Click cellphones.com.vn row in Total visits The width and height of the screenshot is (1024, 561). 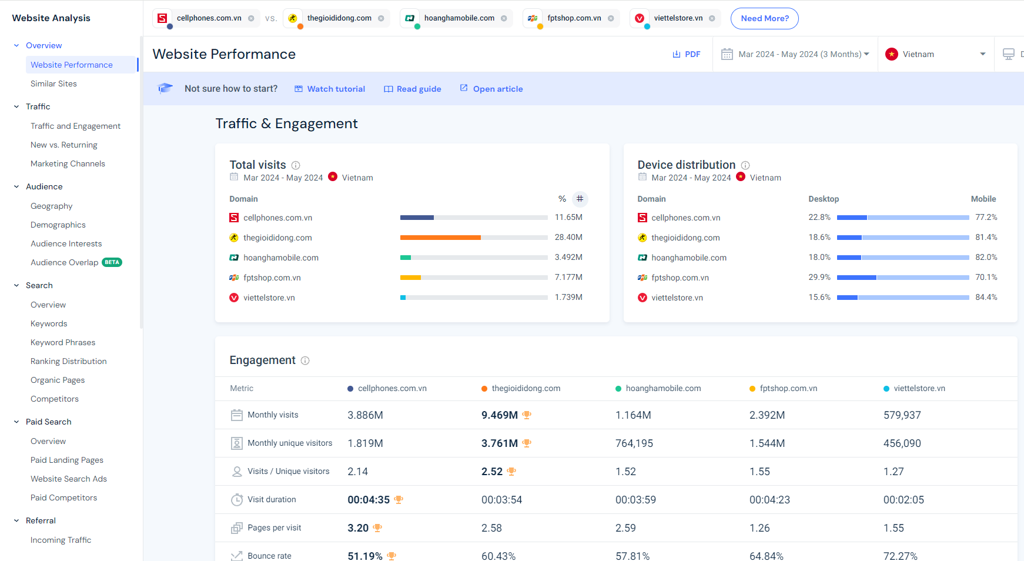406,218
